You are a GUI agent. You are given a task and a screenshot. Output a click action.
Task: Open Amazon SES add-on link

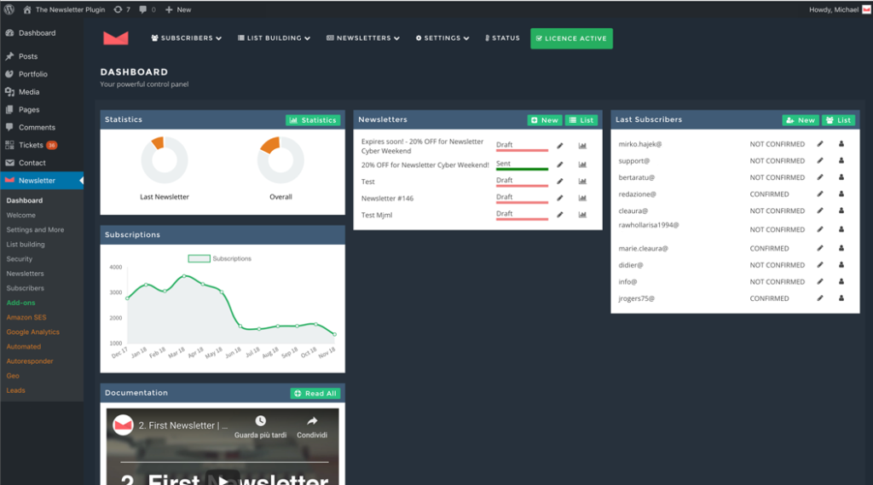(26, 317)
